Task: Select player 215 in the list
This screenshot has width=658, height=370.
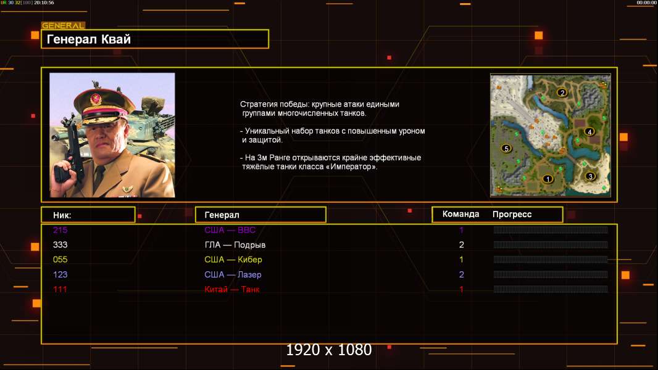Action: 60,230
